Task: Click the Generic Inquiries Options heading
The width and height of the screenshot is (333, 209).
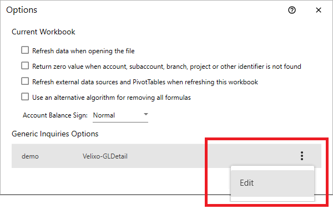Action: (55, 134)
